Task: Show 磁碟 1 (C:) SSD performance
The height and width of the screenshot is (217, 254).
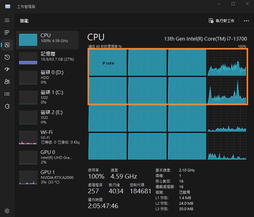Action: click(48, 97)
